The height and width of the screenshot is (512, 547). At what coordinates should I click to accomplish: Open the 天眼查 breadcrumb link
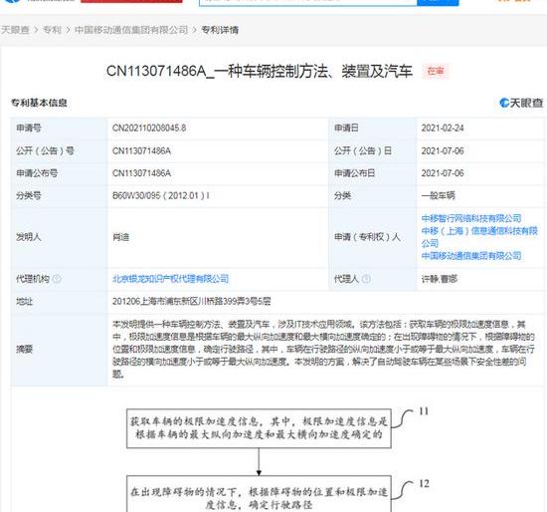(15, 30)
